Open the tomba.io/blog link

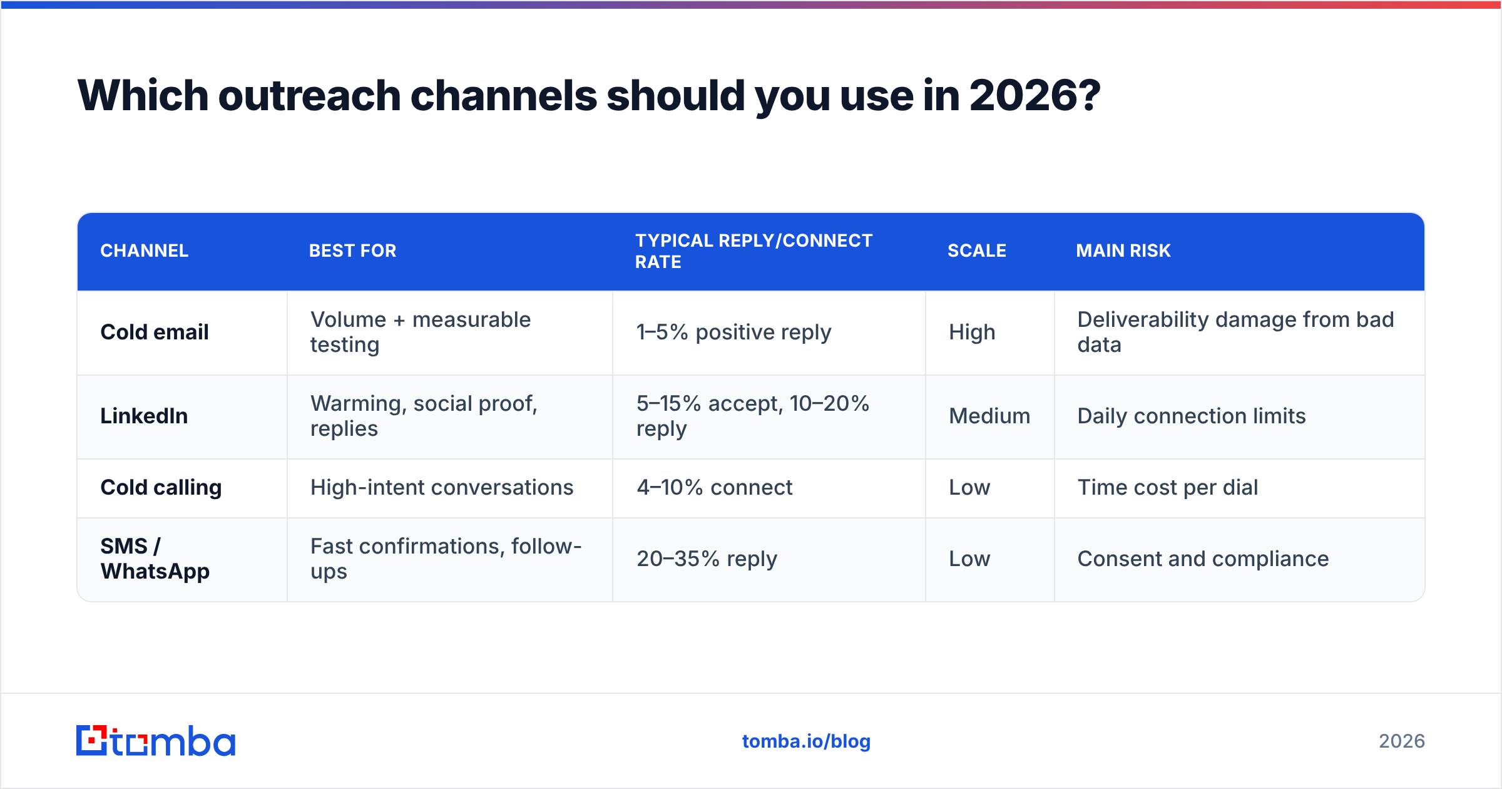[806, 741]
